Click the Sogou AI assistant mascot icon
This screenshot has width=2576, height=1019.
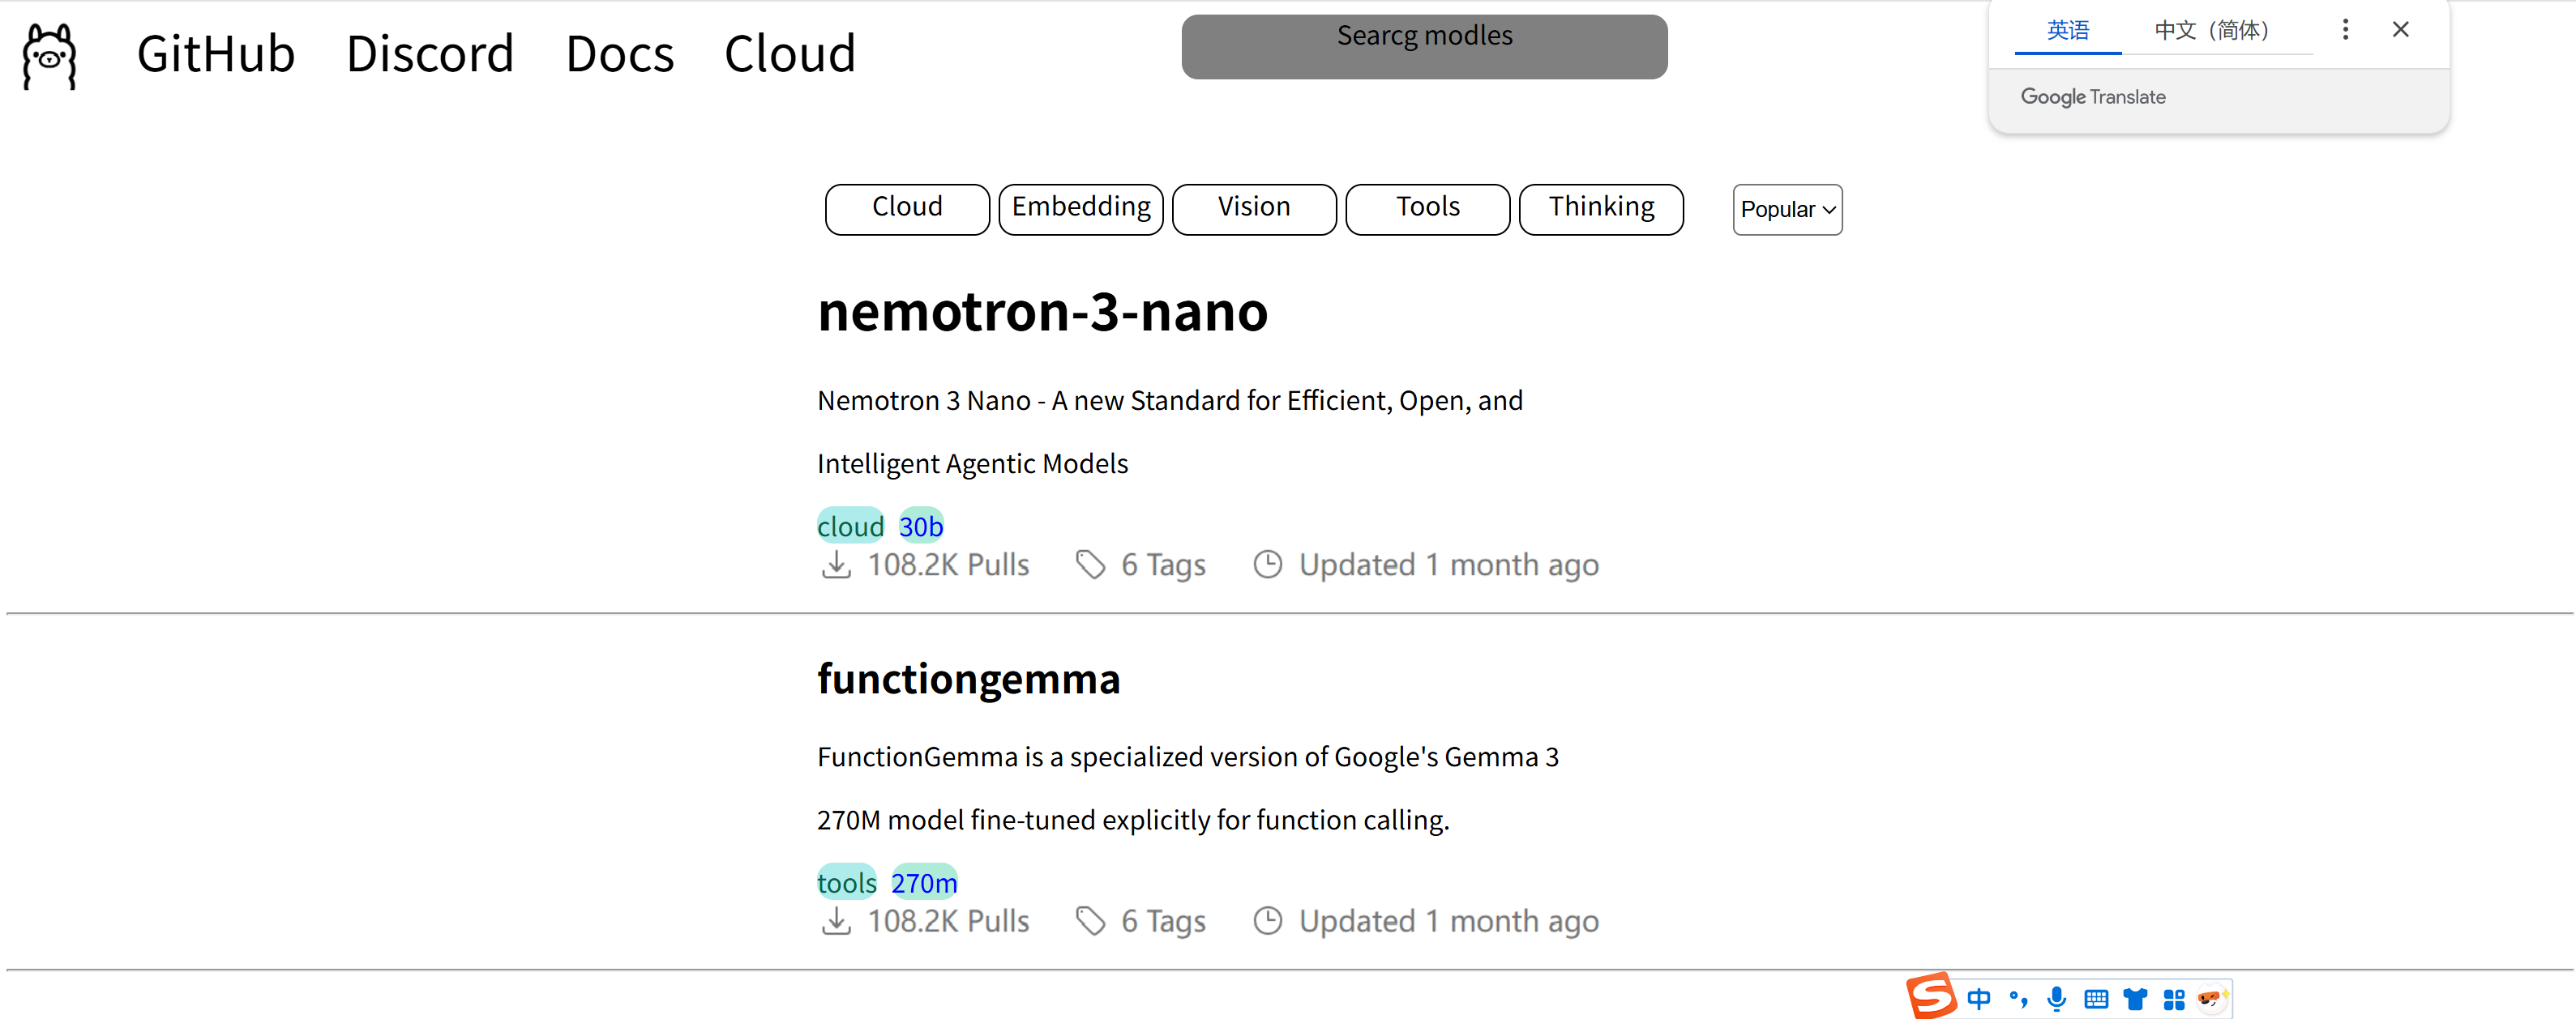[x=2212, y=998]
